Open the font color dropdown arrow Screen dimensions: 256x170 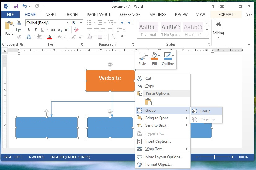(55, 37)
